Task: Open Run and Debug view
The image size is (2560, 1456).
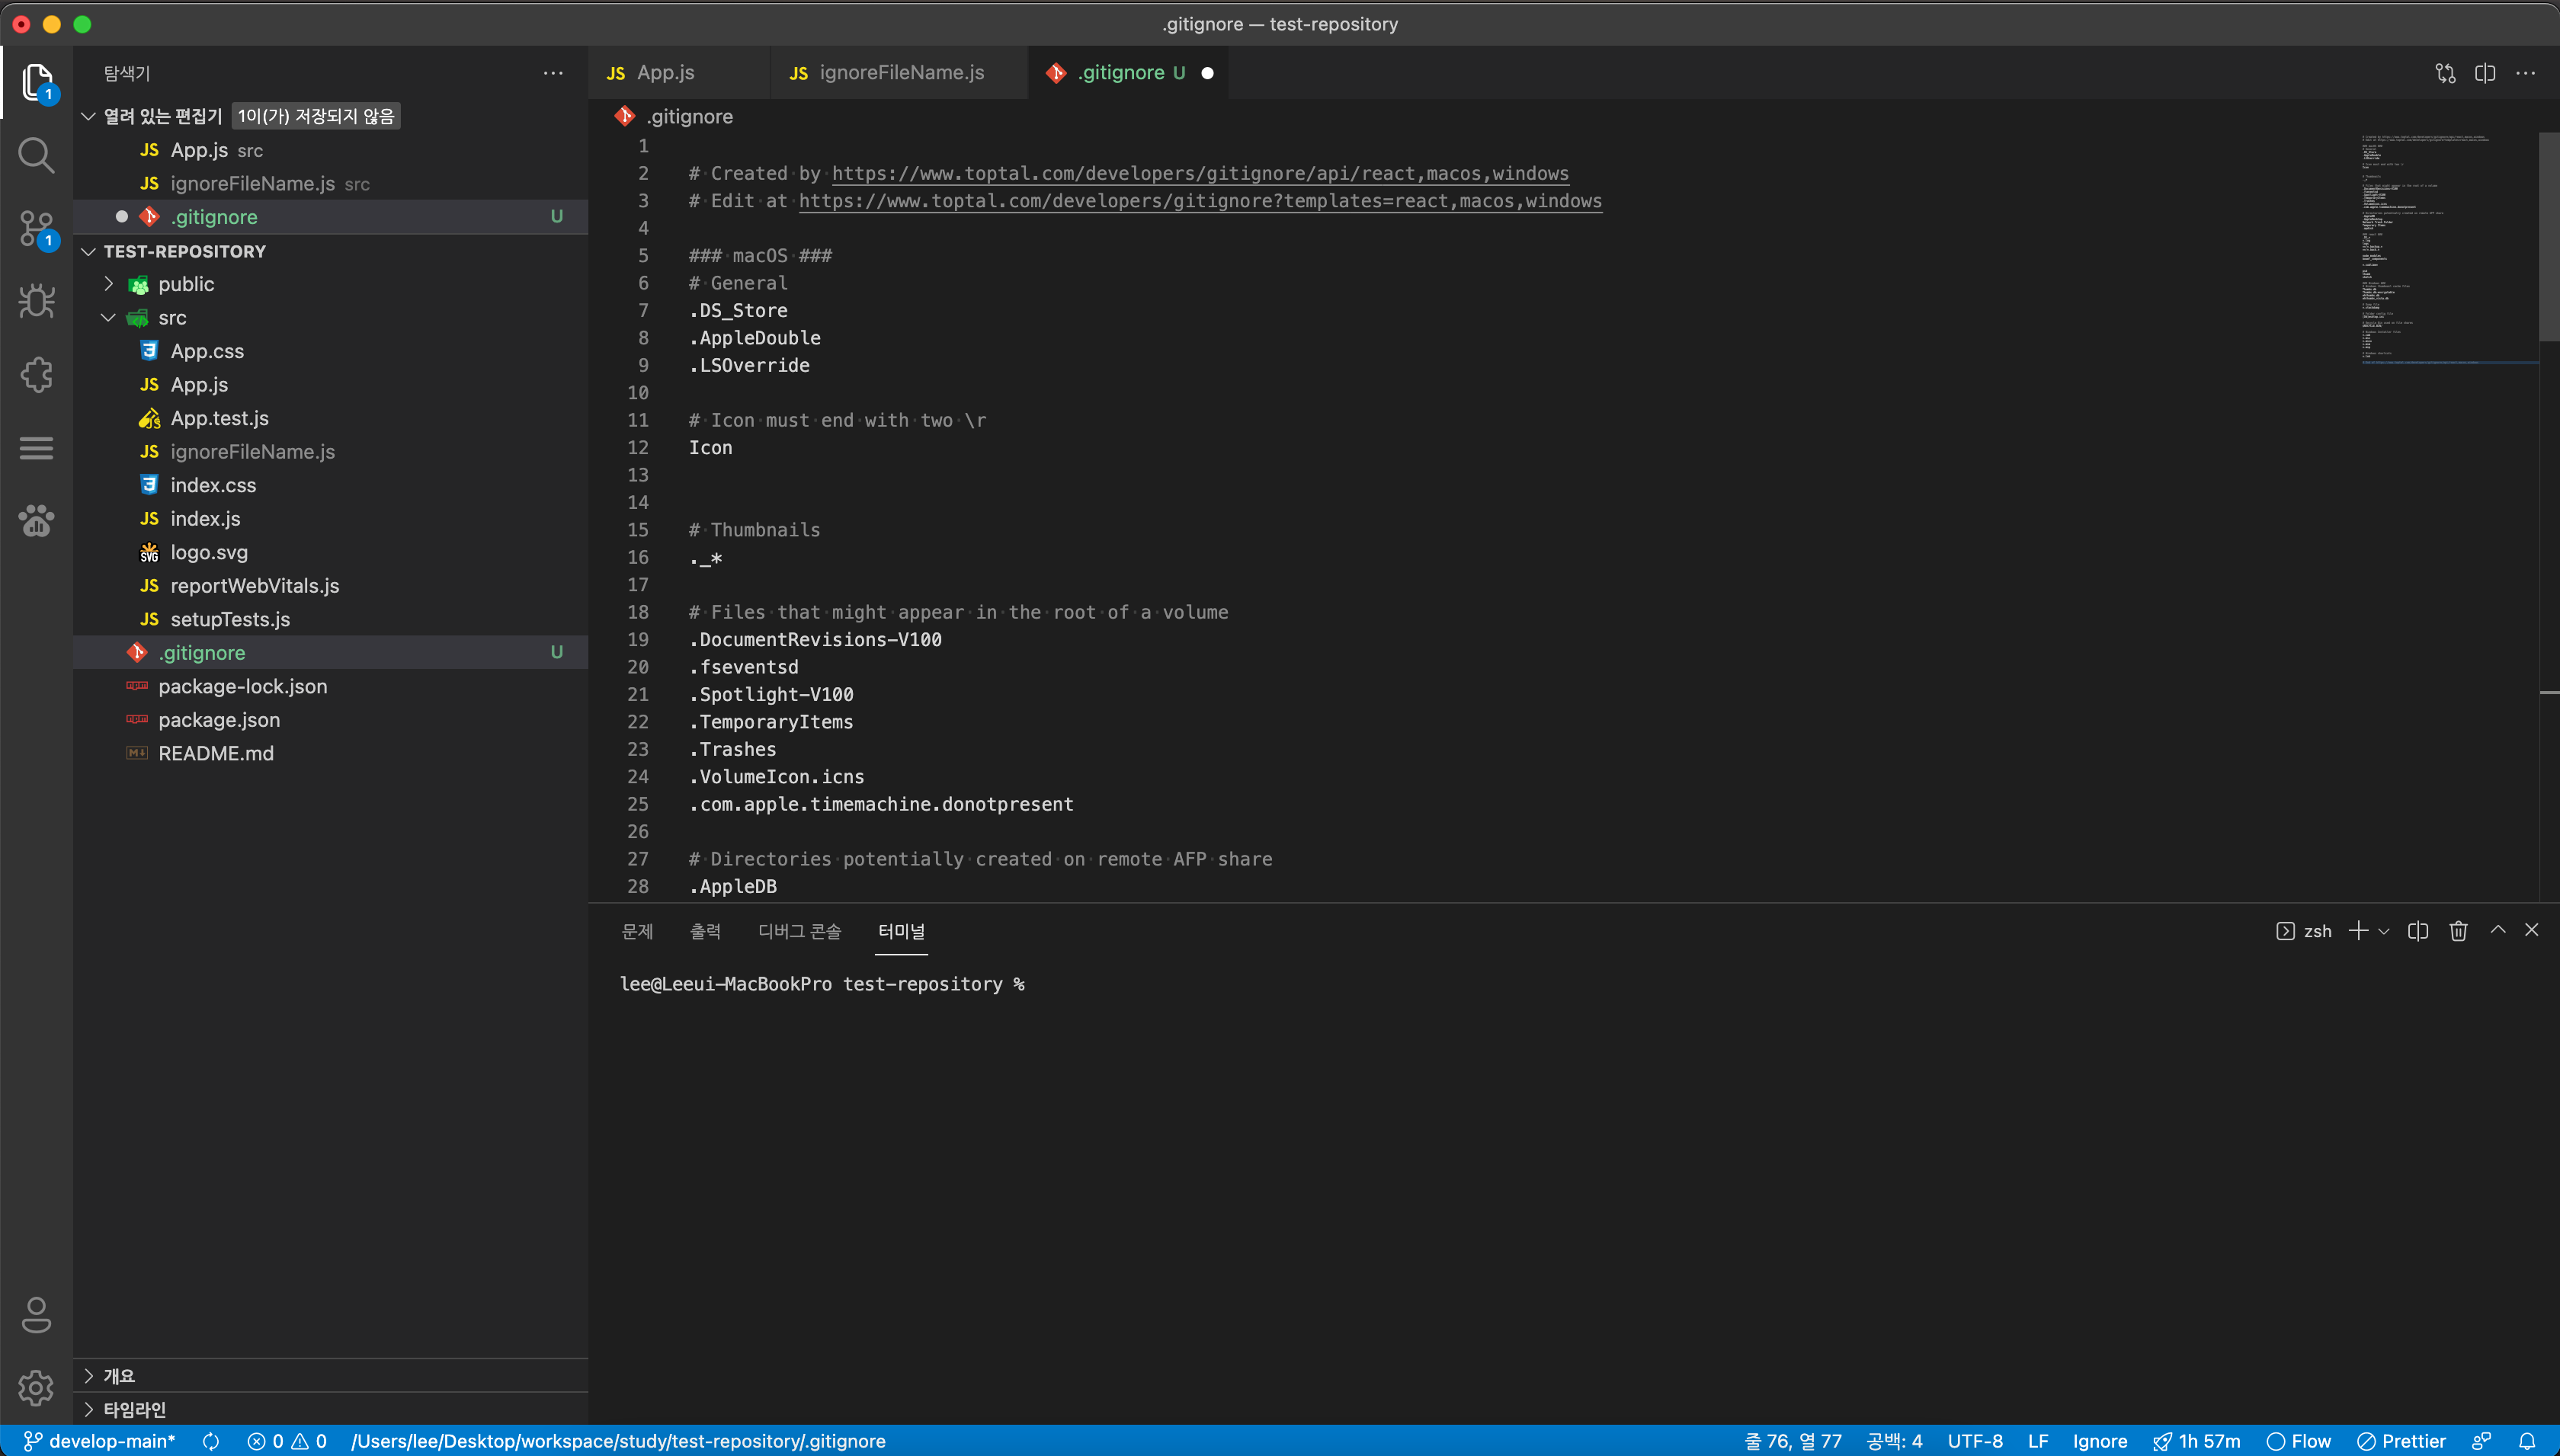Action: click(x=36, y=301)
